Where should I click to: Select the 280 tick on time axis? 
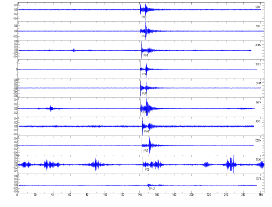(x=260, y=195)
